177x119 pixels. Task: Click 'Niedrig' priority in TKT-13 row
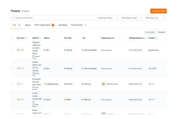(69, 69)
